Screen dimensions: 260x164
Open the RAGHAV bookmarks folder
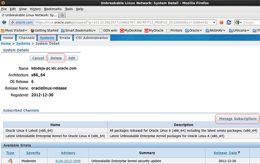215,30
